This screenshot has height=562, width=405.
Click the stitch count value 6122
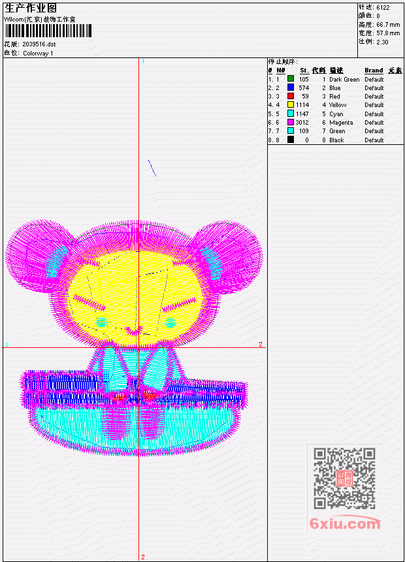click(383, 7)
